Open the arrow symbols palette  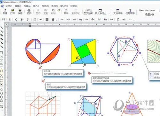click(x=112, y=19)
